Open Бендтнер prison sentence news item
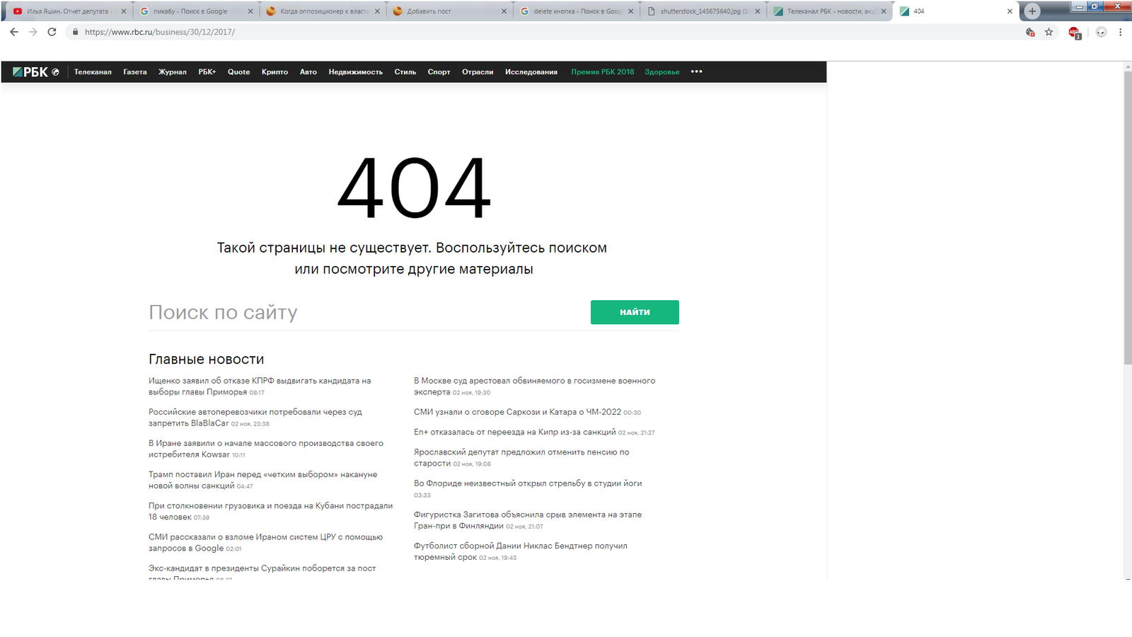The height and width of the screenshot is (637, 1132). click(521, 551)
